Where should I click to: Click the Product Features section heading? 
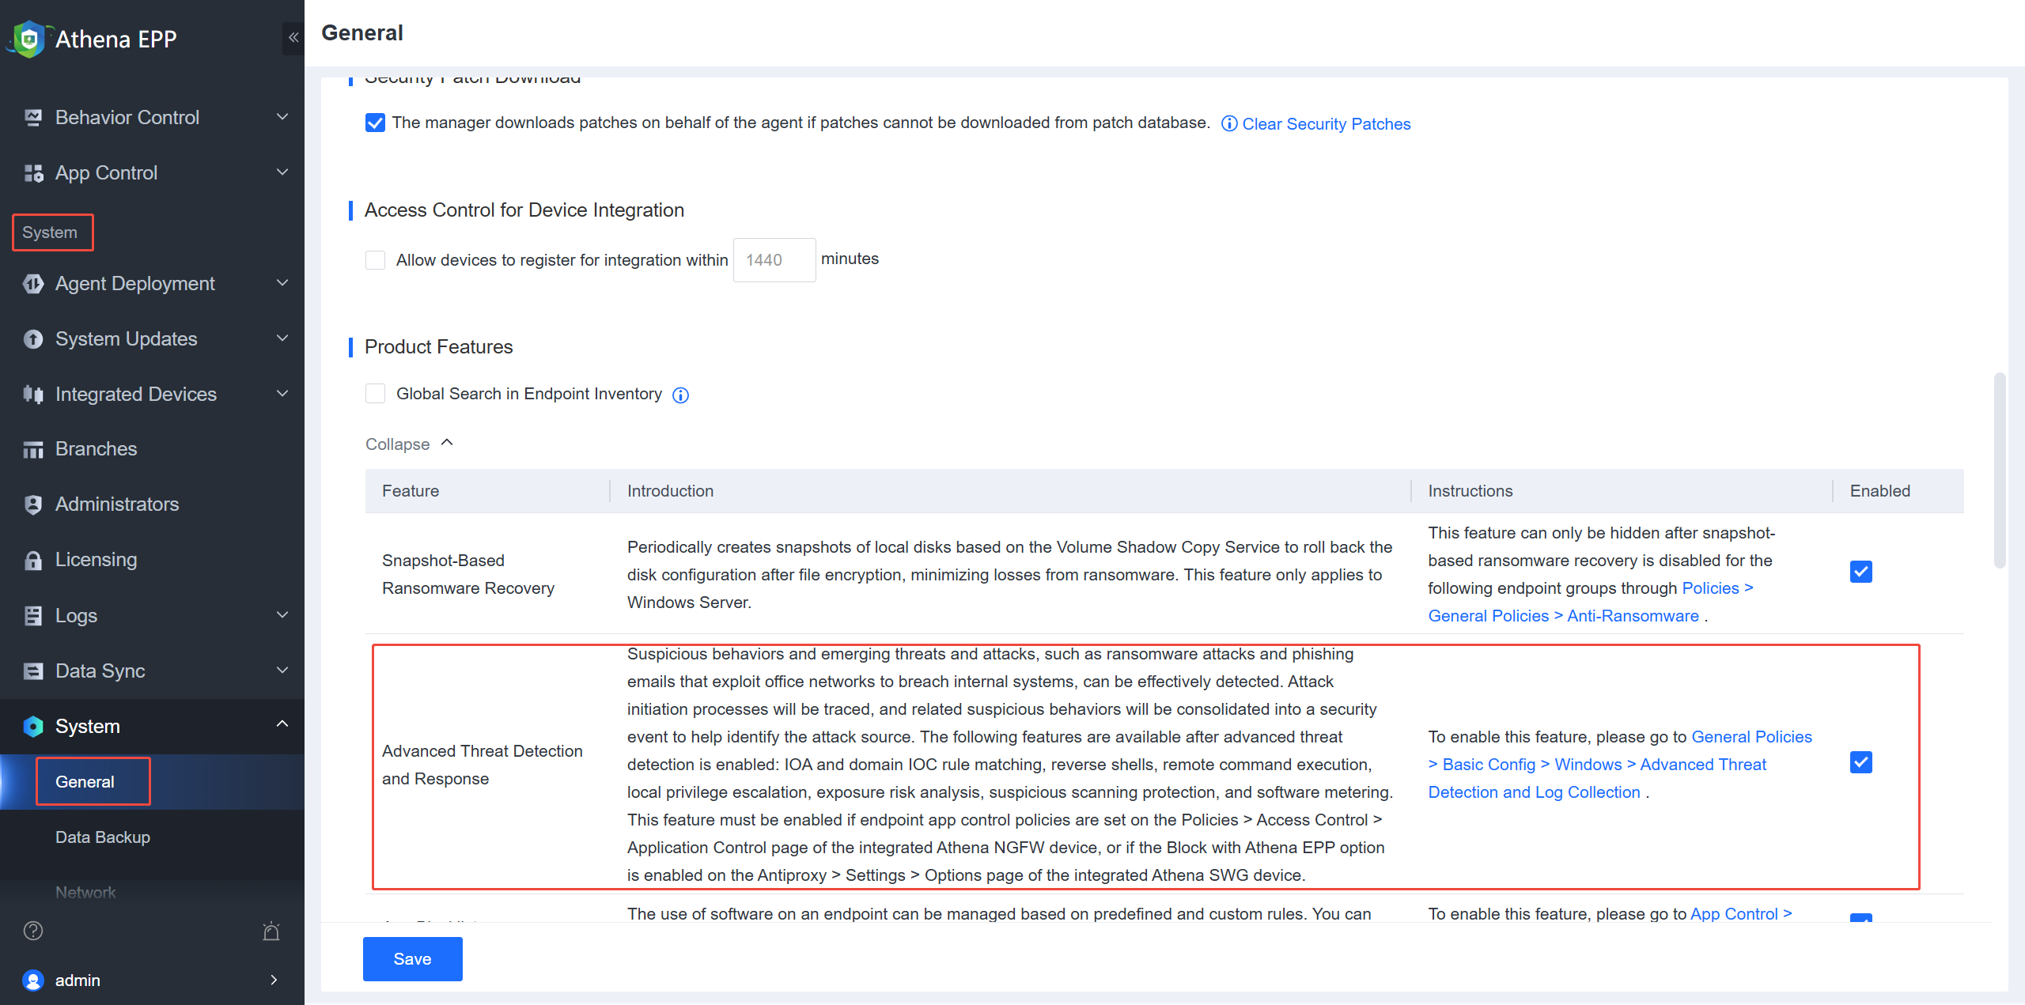point(438,347)
